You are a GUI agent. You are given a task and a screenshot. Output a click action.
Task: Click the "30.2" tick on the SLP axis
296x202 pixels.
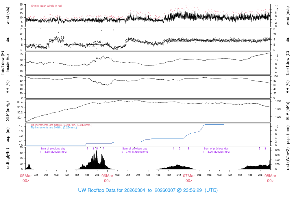pos(20,113)
